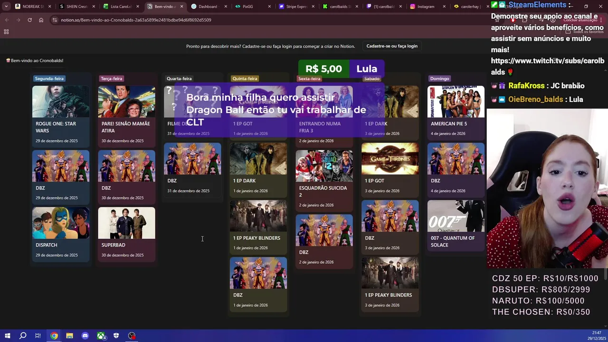Open the American Pie 5 card
This screenshot has width=608, height=342.
click(456, 113)
